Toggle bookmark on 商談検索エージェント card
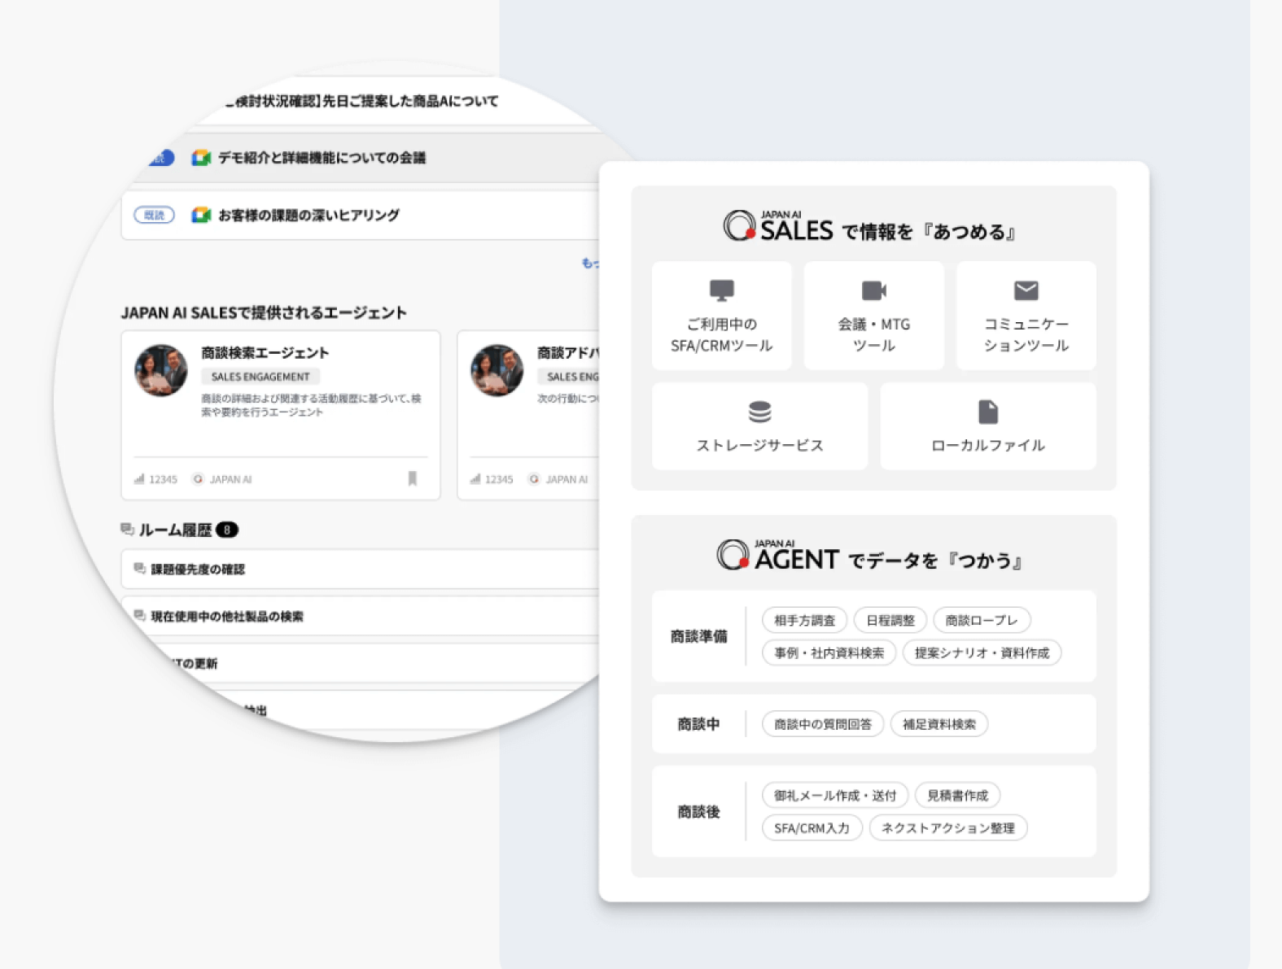Image resolution: width=1282 pixels, height=969 pixels. click(x=413, y=478)
